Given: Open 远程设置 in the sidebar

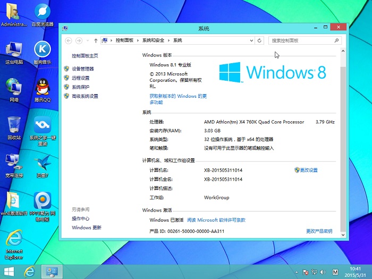Looking at the screenshot, I should 80,78.
